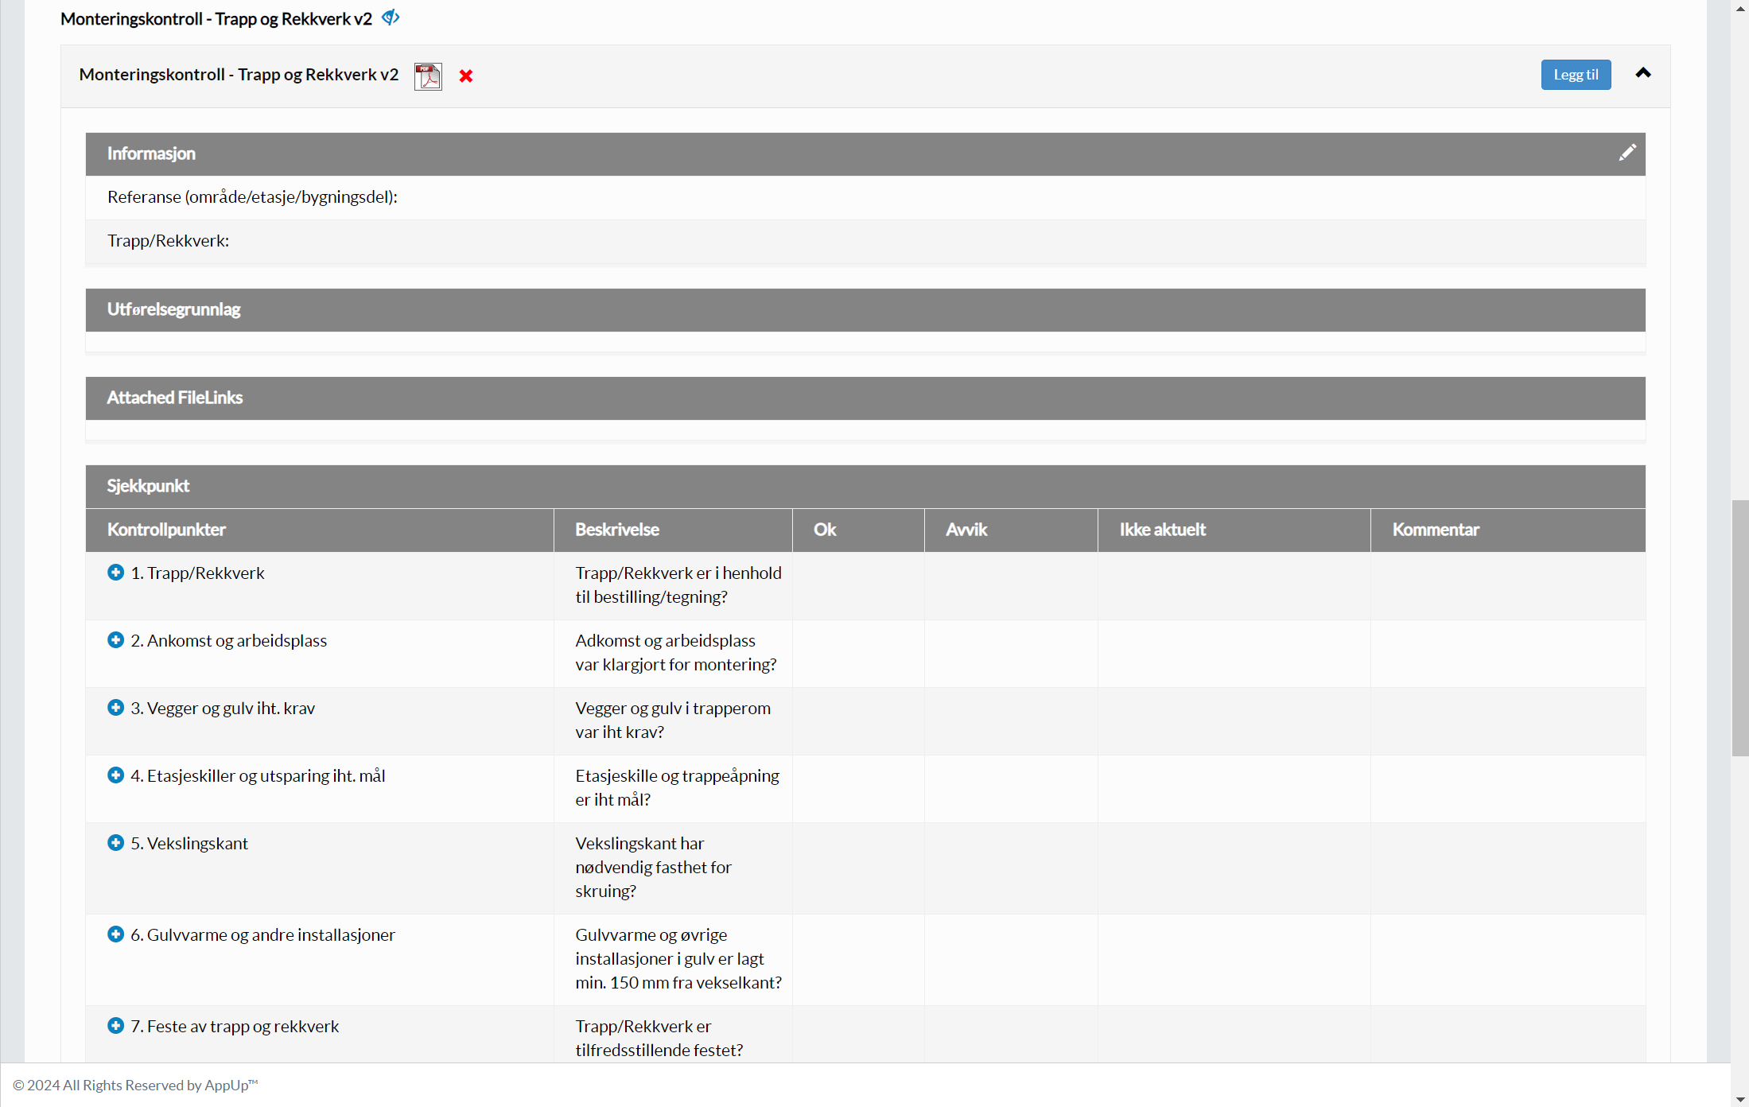Click description 'Vekslingskant har nødvendig fasthet'
The image size is (1749, 1107).
654,868
